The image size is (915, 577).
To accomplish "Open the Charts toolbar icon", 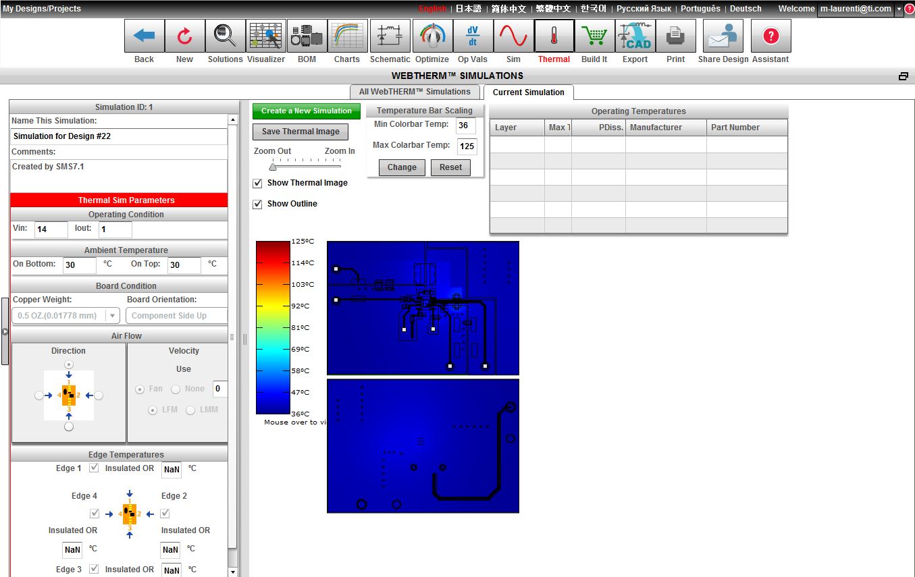I will coord(347,36).
